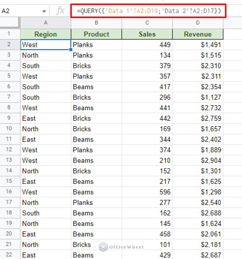Select the Sales header cell
Screen dimensions: 242x259
click(x=147, y=34)
